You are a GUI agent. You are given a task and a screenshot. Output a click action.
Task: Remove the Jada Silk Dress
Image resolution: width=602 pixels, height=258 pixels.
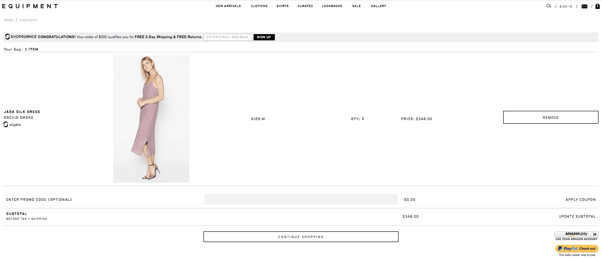pyautogui.click(x=551, y=117)
